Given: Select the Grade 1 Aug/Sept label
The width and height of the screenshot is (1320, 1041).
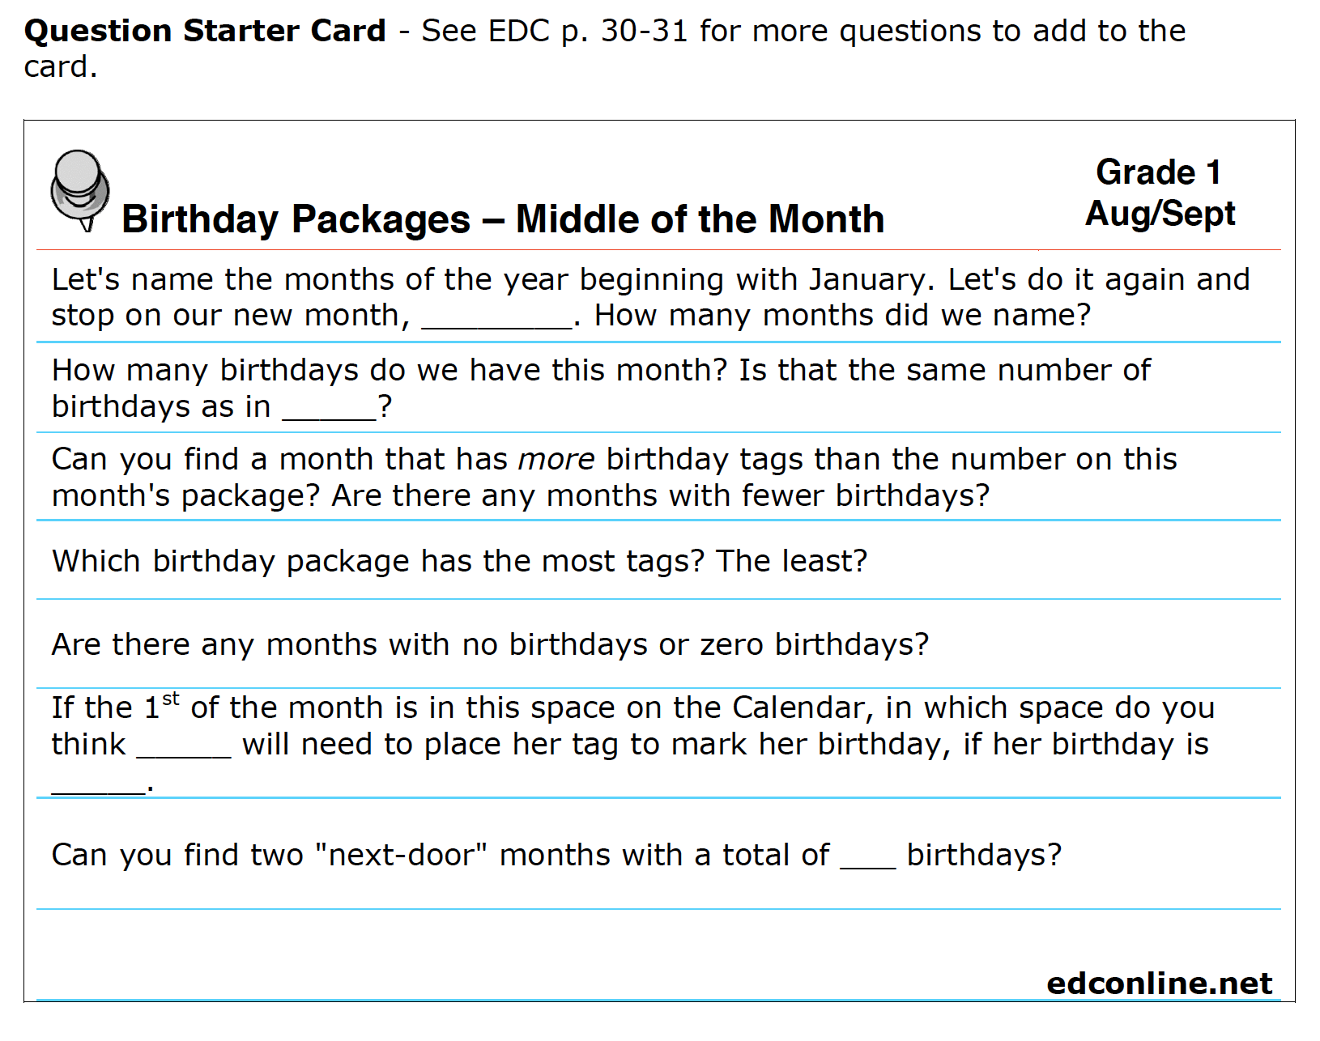Looking at the screenshot, I should 1160,193.
